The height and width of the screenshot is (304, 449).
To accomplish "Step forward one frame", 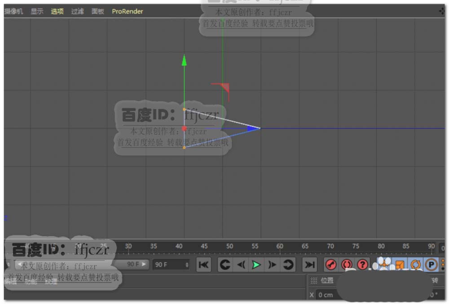I will pos(272,265).
